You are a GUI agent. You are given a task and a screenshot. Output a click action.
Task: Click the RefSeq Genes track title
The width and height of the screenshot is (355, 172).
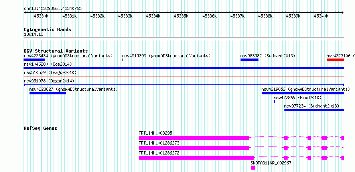coord(41,128)
